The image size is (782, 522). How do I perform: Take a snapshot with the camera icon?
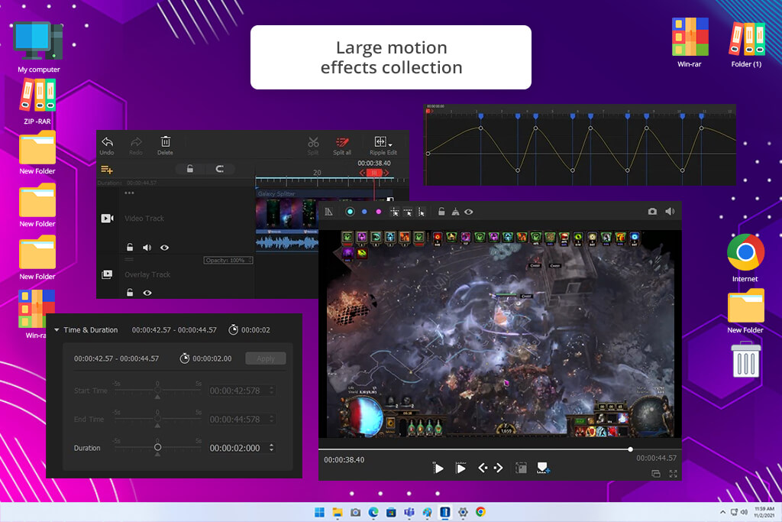tap(652, 212)
